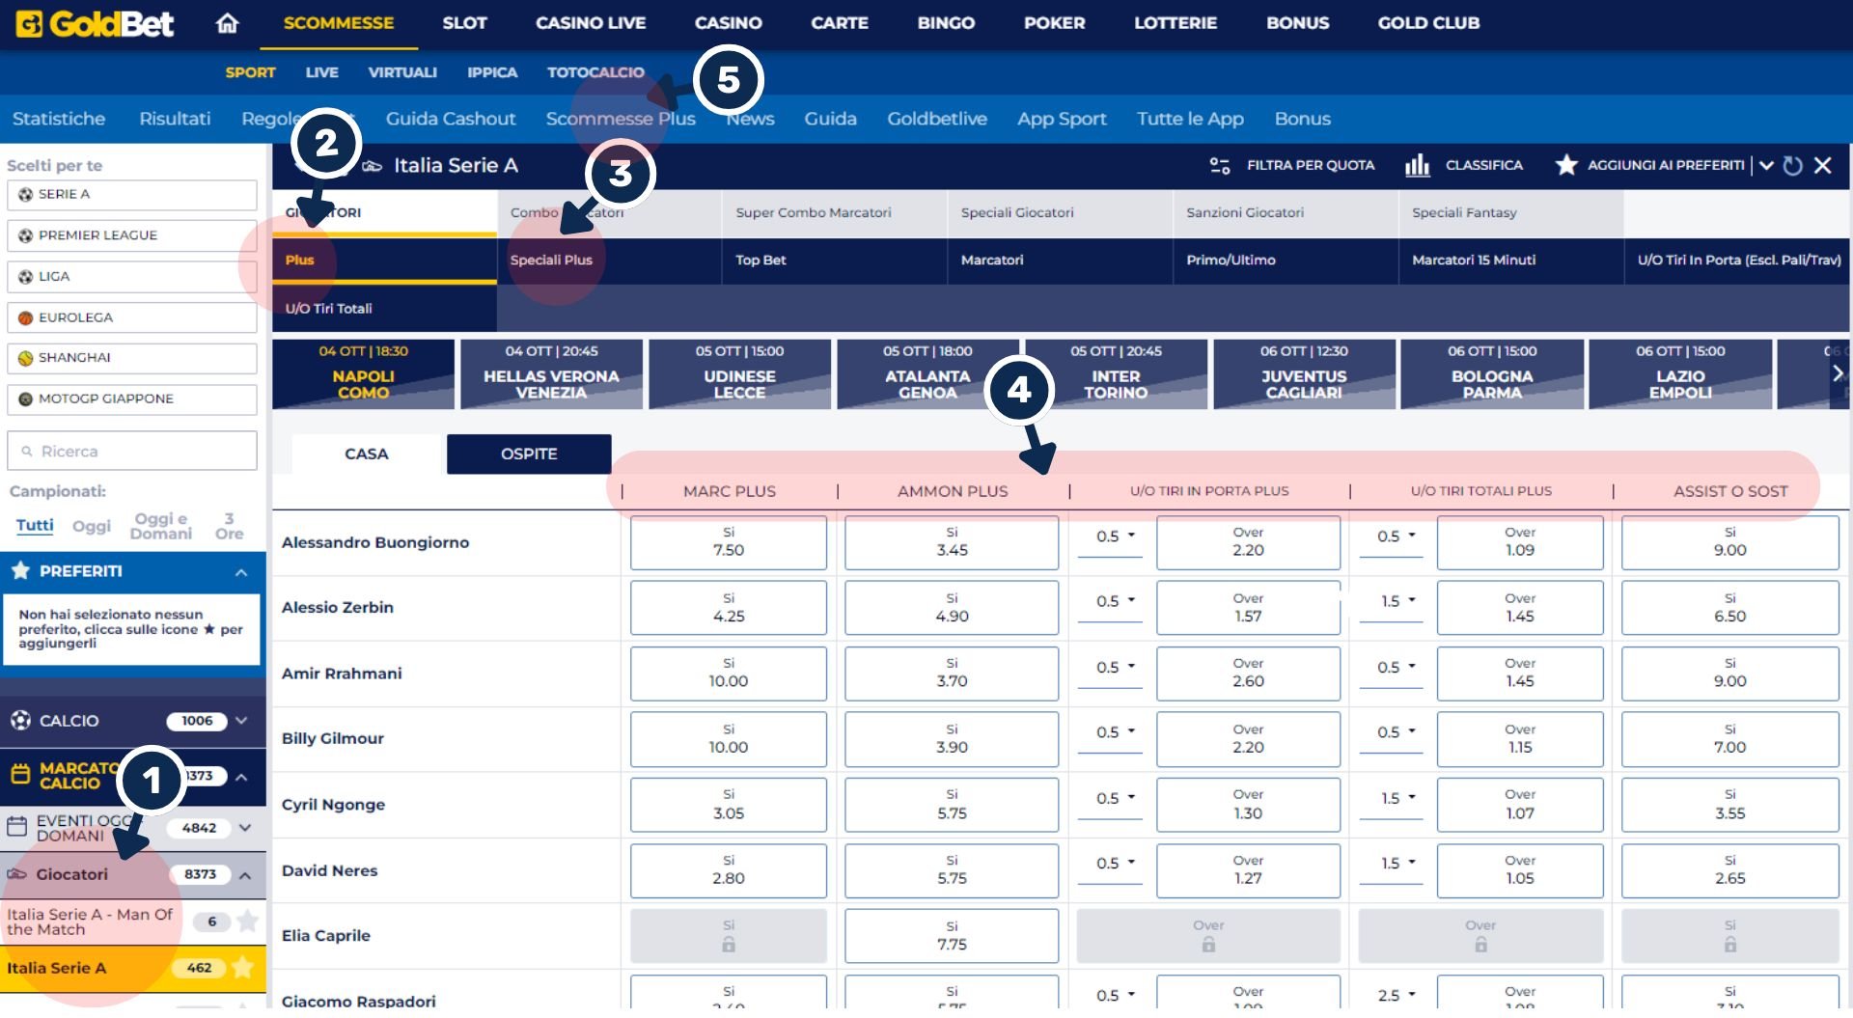Image resolution: width=1853 pixels, height=1018 pixels.
Task: Type in the Ricerca search field
Action: coord(132,450)
